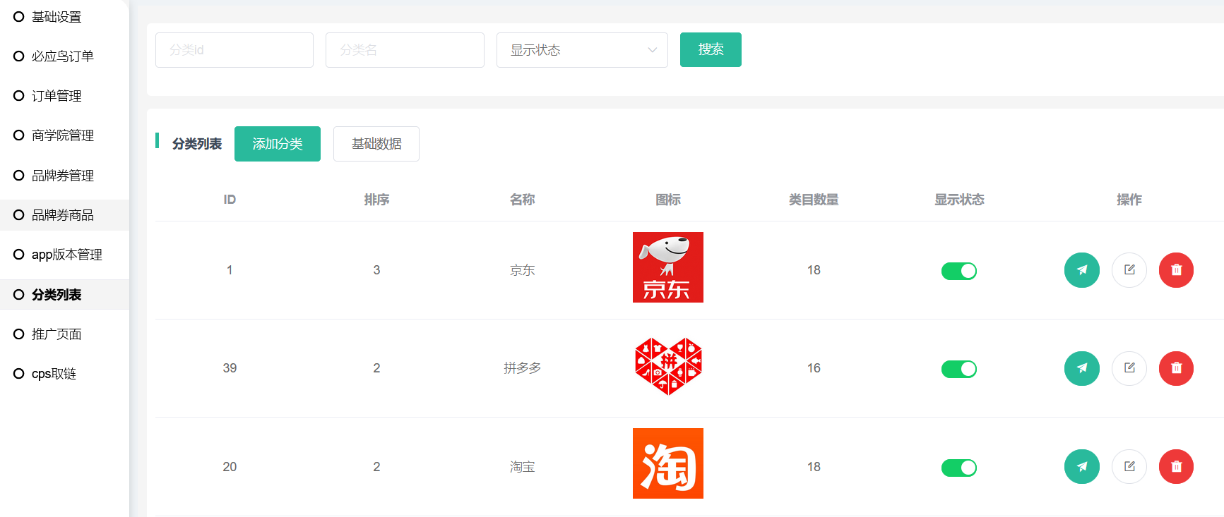Delete the 拼多多 category
Image resolution: width=1224 pixels, height=517 pixels.
[x=1176, y=368]
